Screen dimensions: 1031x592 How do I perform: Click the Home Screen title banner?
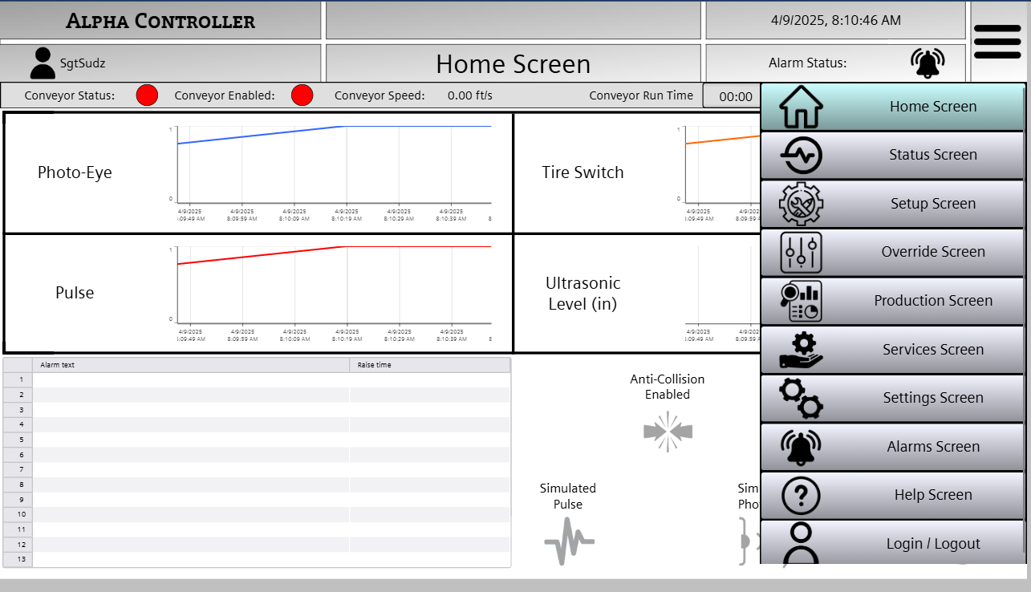[513, 63]
